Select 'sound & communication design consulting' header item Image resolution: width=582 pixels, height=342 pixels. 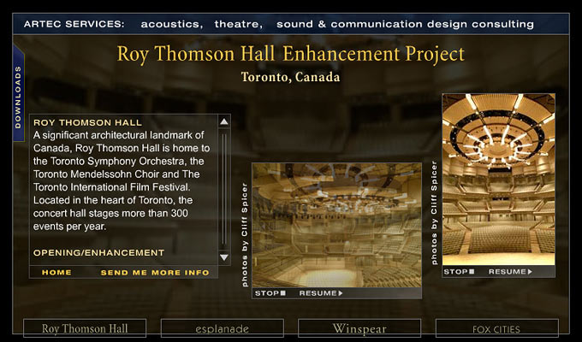pyautogui.click(x=405, y=24)
